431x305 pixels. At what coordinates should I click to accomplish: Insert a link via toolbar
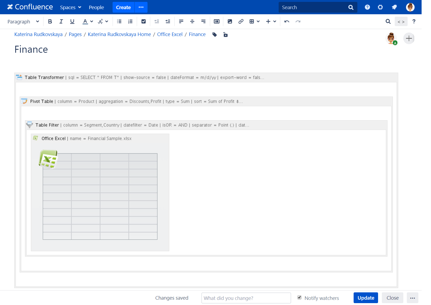coord(241,22)
